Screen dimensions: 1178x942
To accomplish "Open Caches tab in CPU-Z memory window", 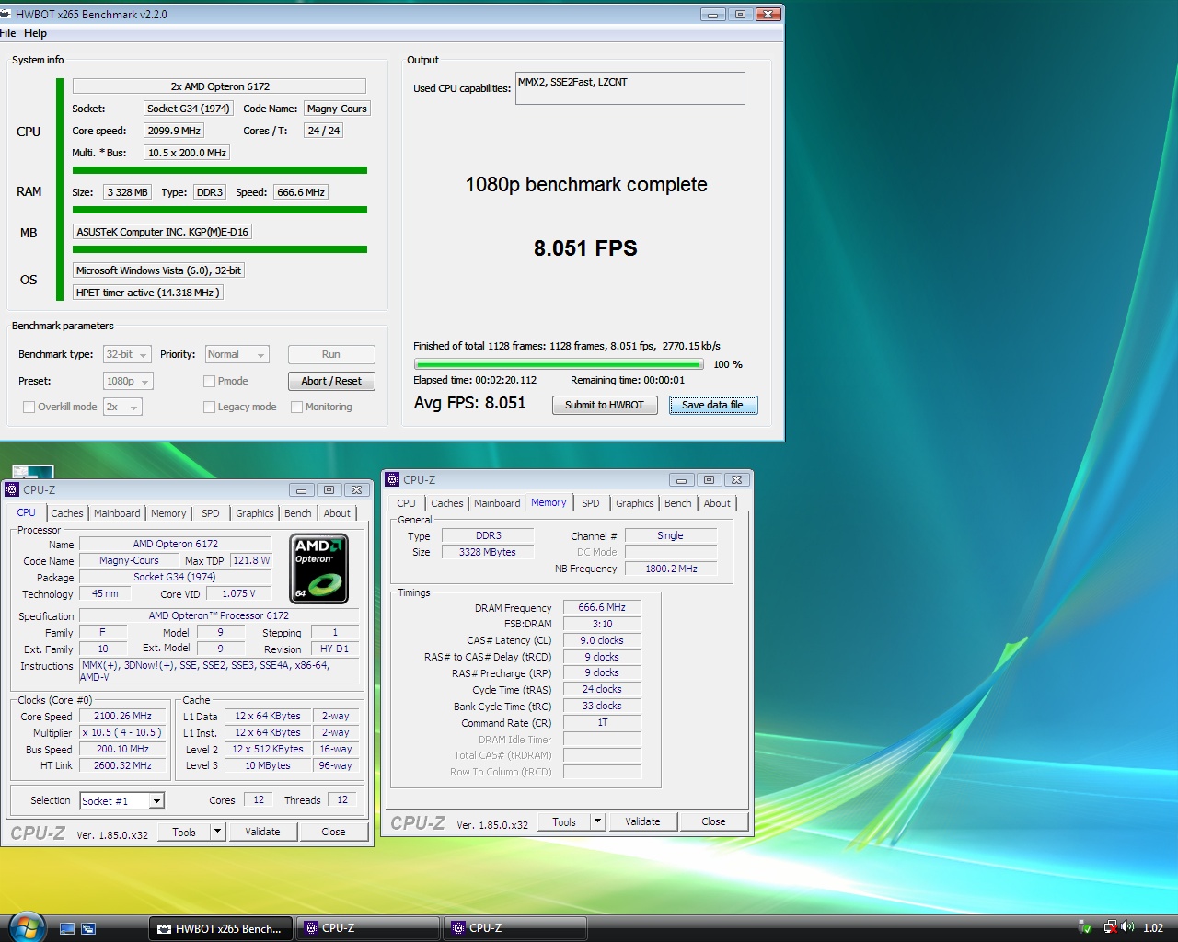I will [447, 503].
